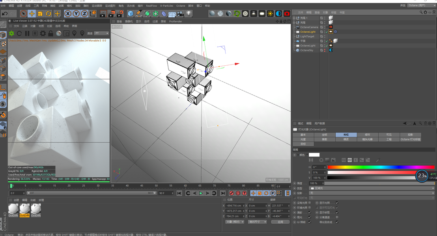Viewport: 437px width, 236px height.
Task: Toggle the Z axis lock
Action: click(x=84, y=13)
